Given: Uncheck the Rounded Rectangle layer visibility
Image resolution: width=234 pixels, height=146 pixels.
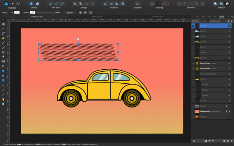Looking at the screenshot, I should tap(229, 74).
